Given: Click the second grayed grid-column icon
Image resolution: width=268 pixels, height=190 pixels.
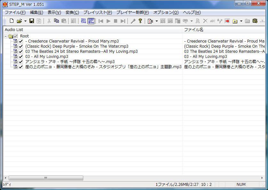Looking at the screenshot, I should pos(170,21).
